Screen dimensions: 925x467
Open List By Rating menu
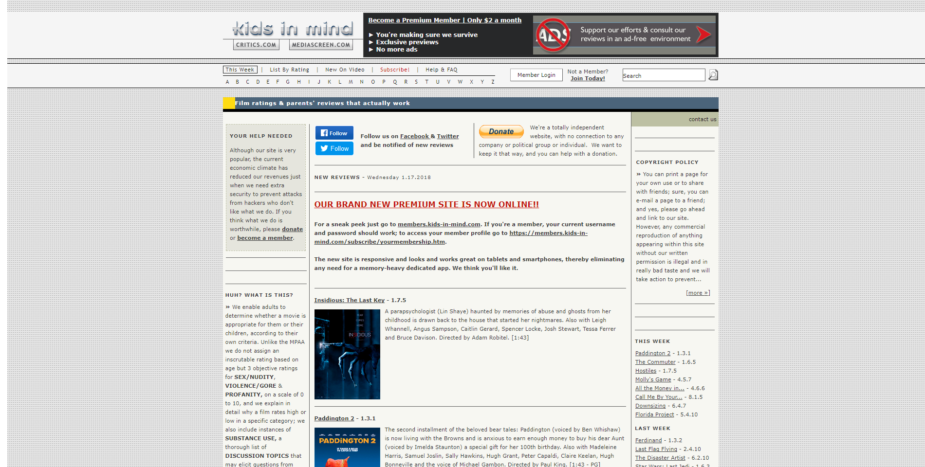click(289, 70)
